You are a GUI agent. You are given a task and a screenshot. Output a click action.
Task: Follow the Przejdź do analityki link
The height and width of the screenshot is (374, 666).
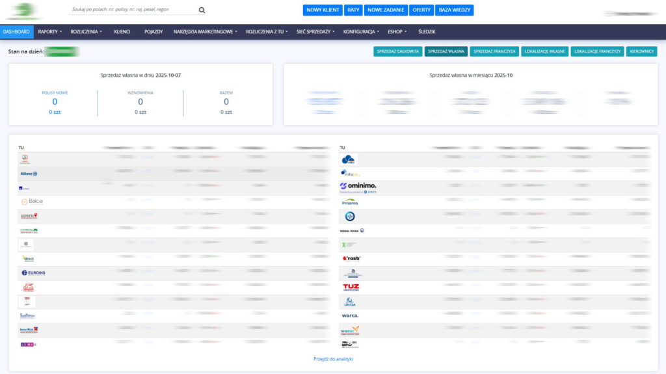(x=333, y=359)
